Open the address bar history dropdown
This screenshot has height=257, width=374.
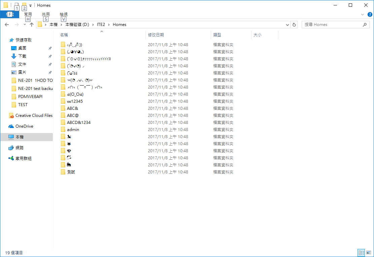pos(287,25)
